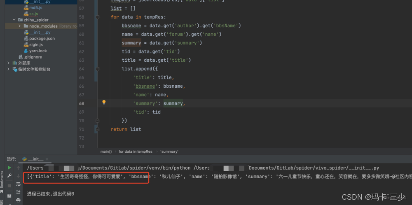Open package.json file

pyautogui.click(x=42, y=38)
